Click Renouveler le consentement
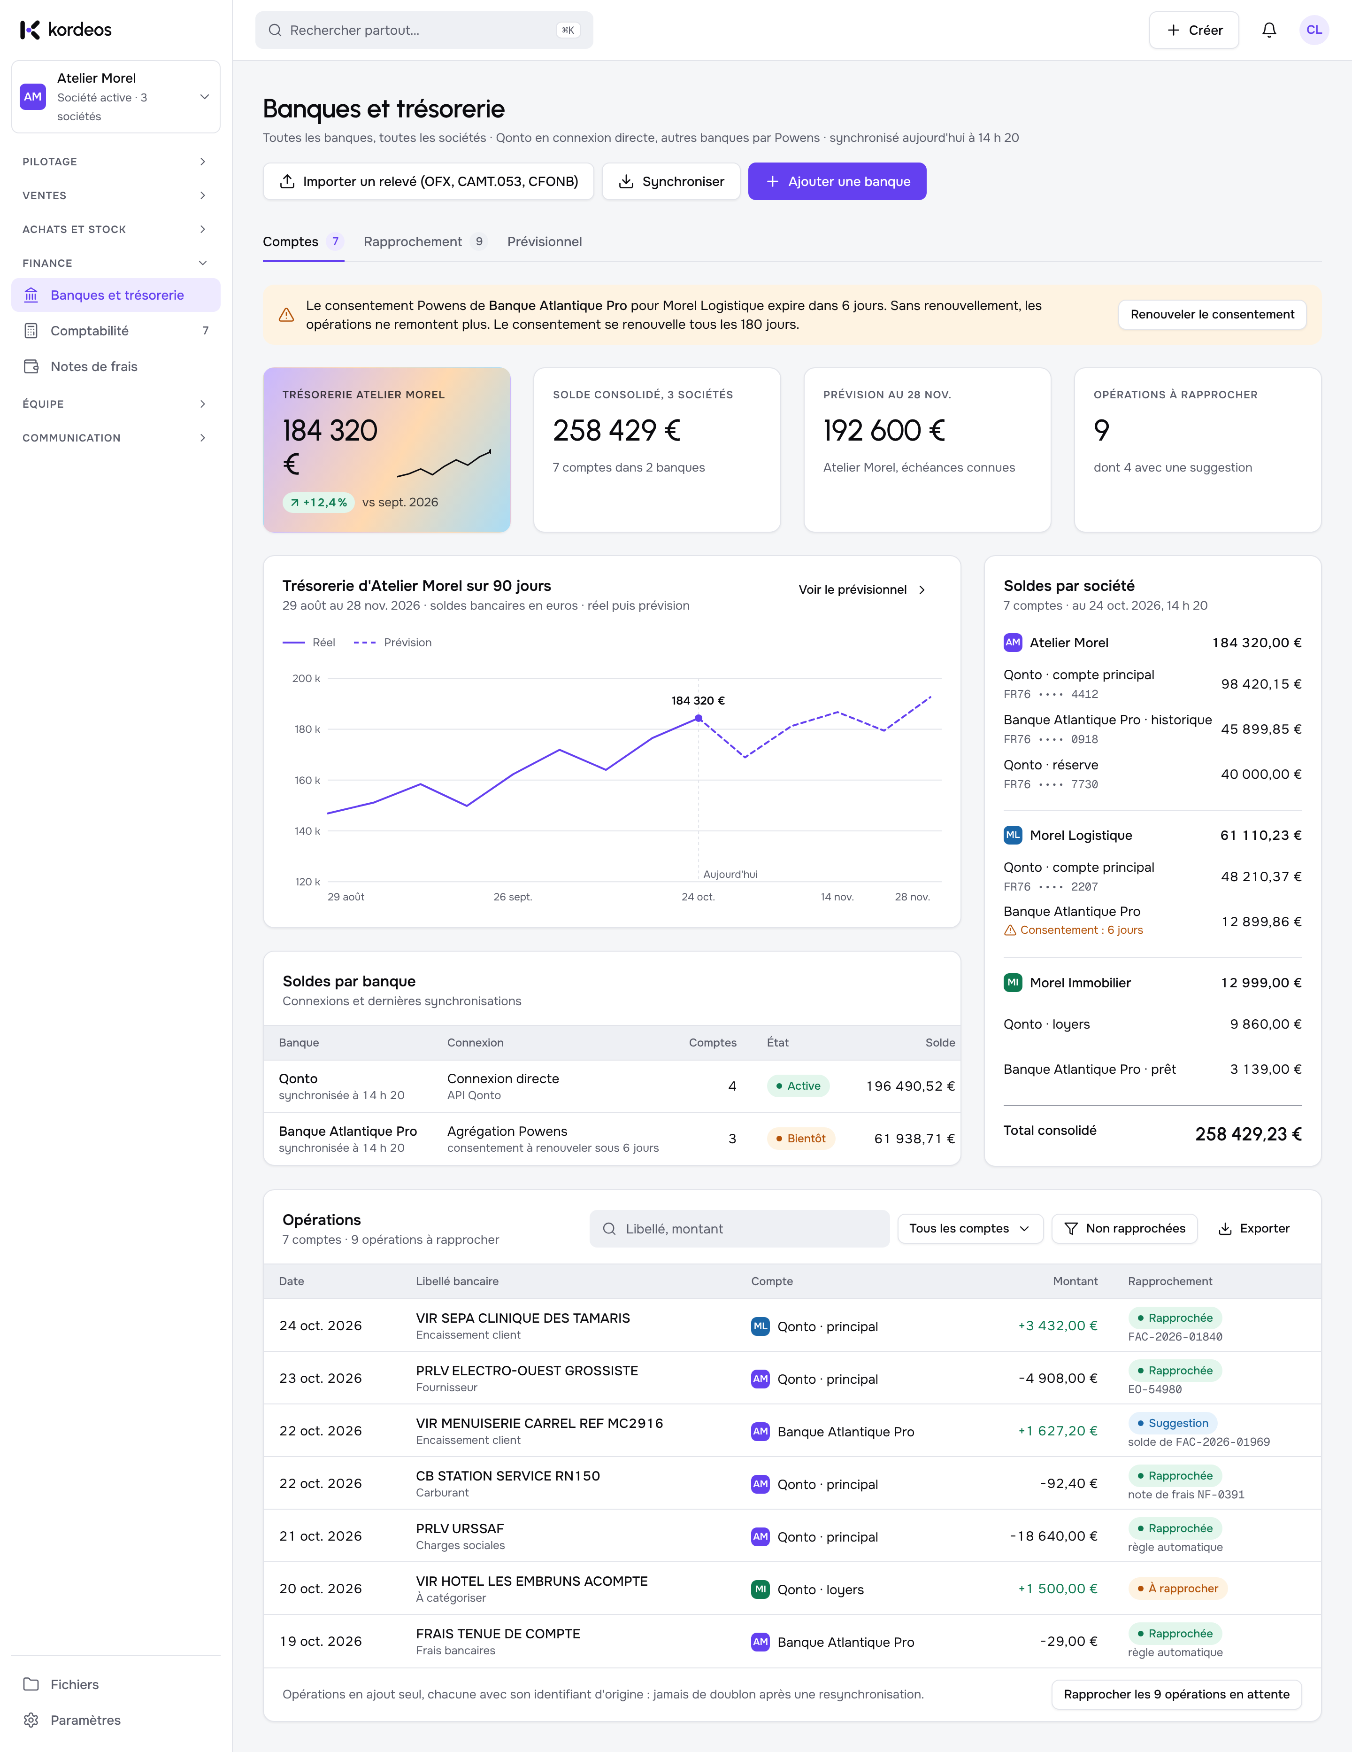The image size is (1352, 1752). [x=1212, y=314]
